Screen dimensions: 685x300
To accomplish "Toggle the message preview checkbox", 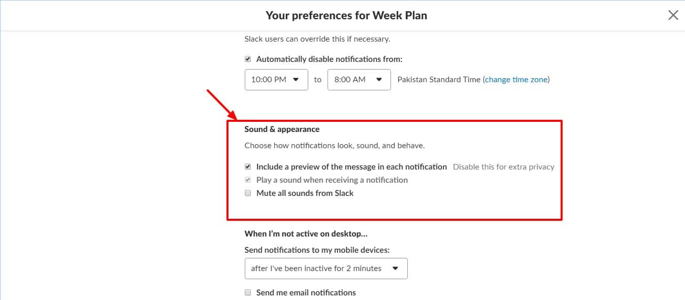I will click(x=248, y=166).
